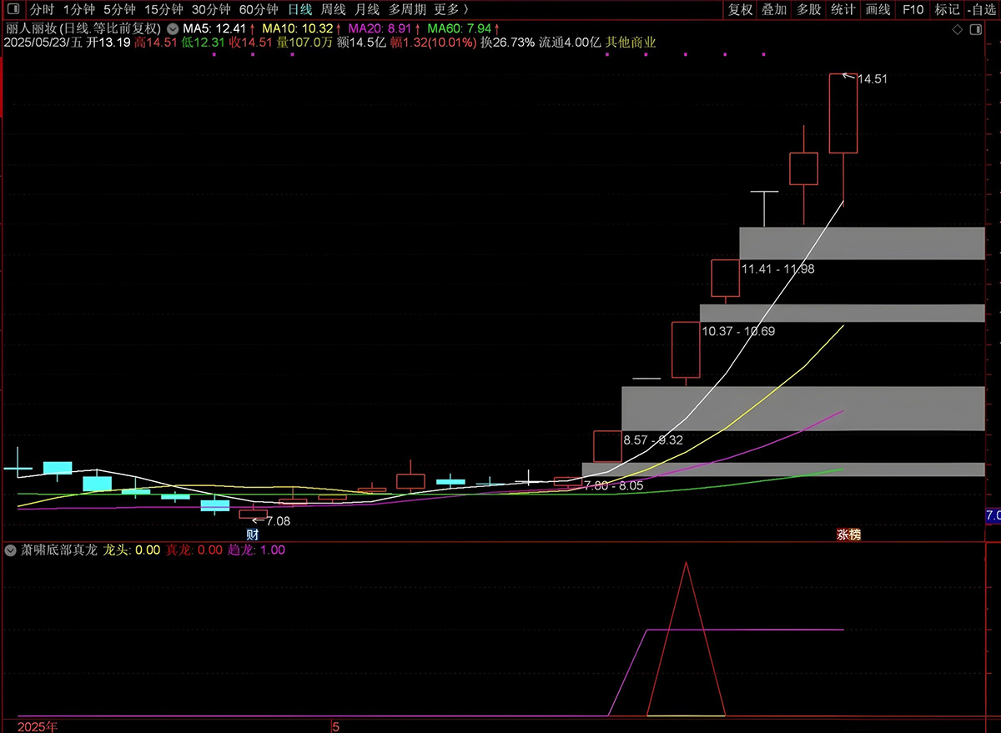Image resolution: width=1001 pixels, height=733 pixels.
Task: Click the 标记 mark button
Action: pos(947,10)
